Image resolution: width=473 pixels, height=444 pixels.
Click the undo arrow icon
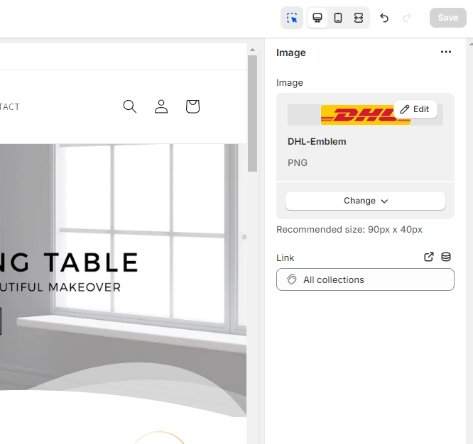pos(384,18)
